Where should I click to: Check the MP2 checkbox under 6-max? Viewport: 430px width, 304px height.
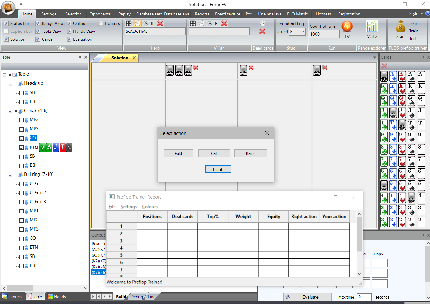tap(22, 120)
